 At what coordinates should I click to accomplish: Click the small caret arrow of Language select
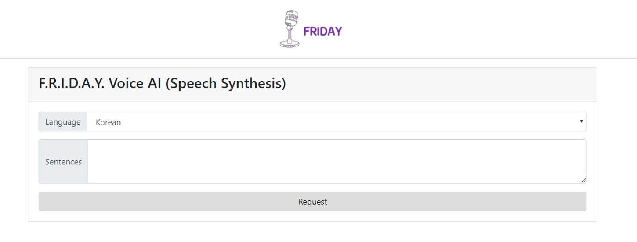(x=581, y=121)
